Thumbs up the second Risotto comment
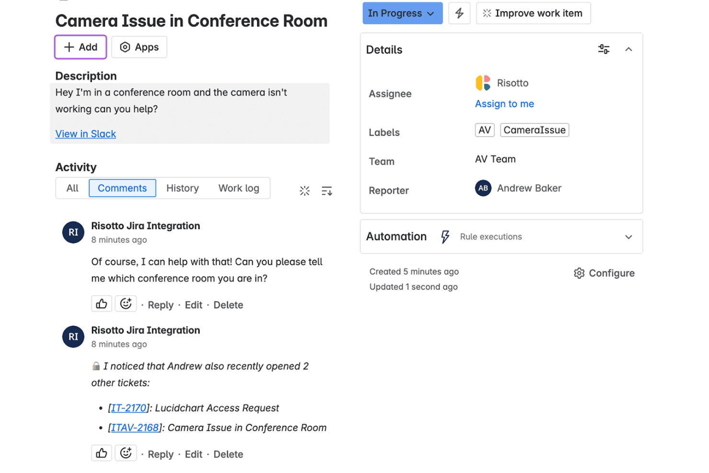Screen dimensions: 709x473 point(102,453)
